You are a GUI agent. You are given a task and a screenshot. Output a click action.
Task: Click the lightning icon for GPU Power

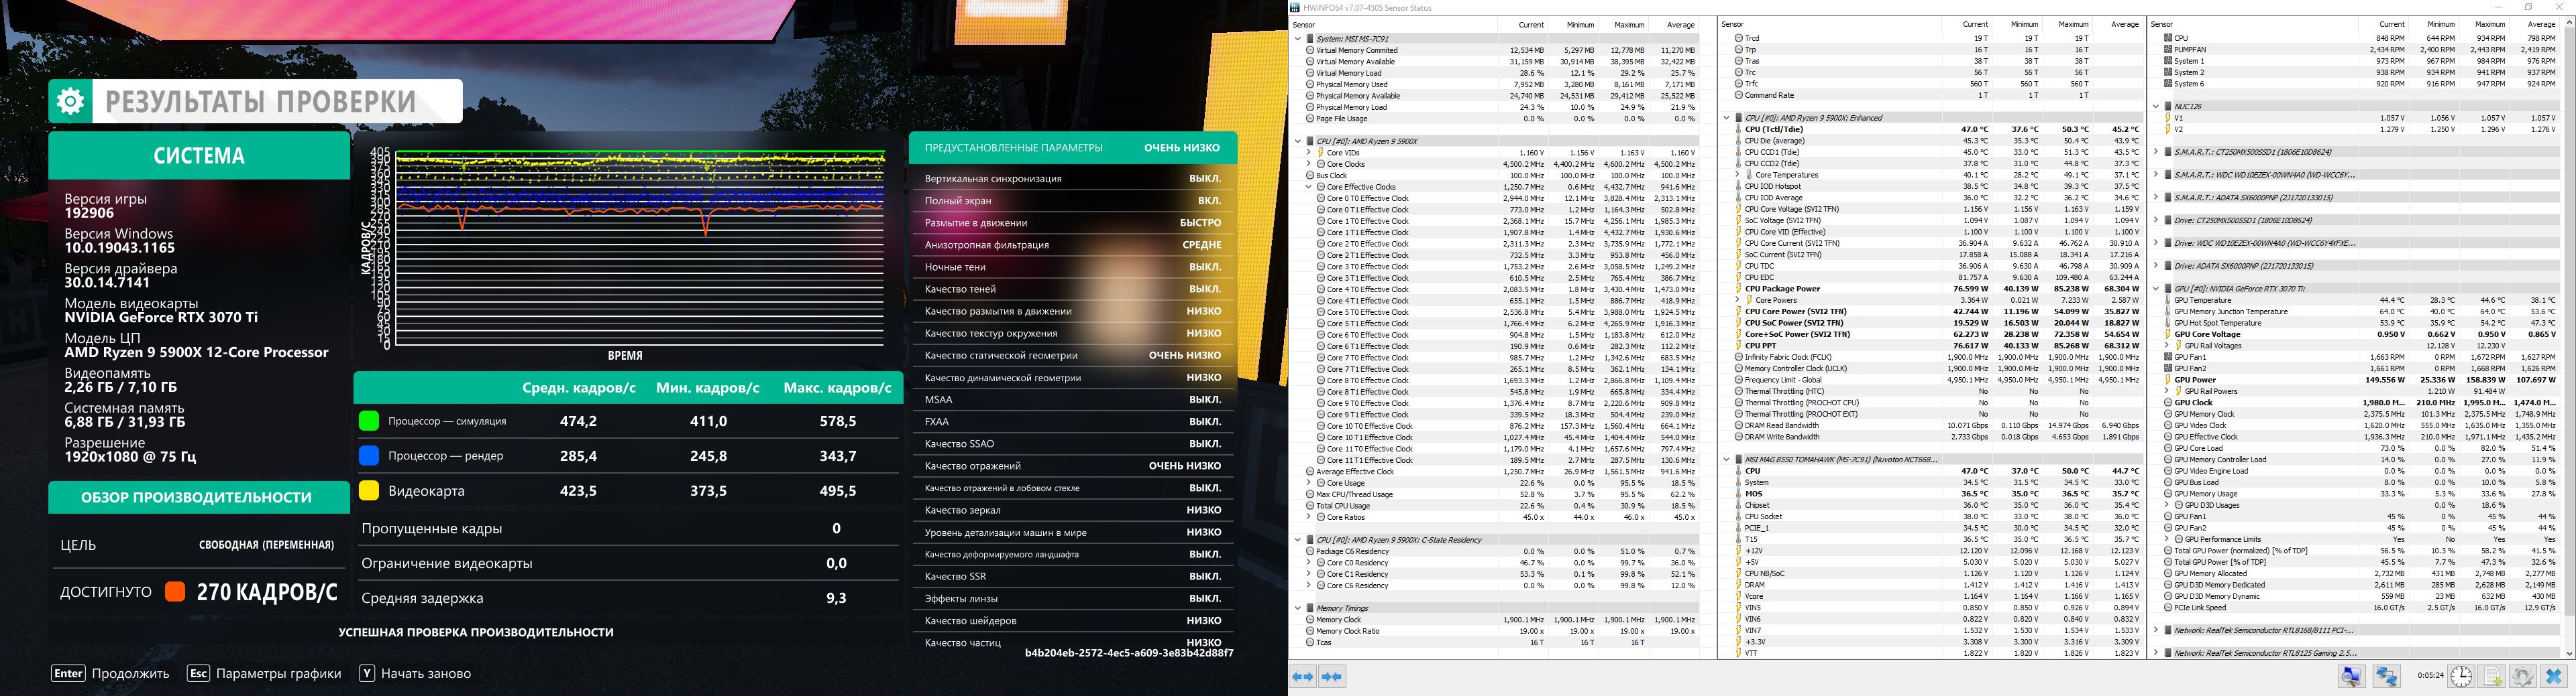coord(2168,379)
